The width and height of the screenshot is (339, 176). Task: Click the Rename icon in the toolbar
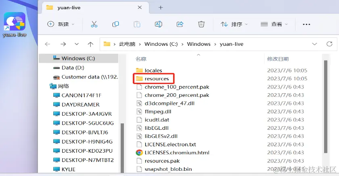(x=159, y=24)
